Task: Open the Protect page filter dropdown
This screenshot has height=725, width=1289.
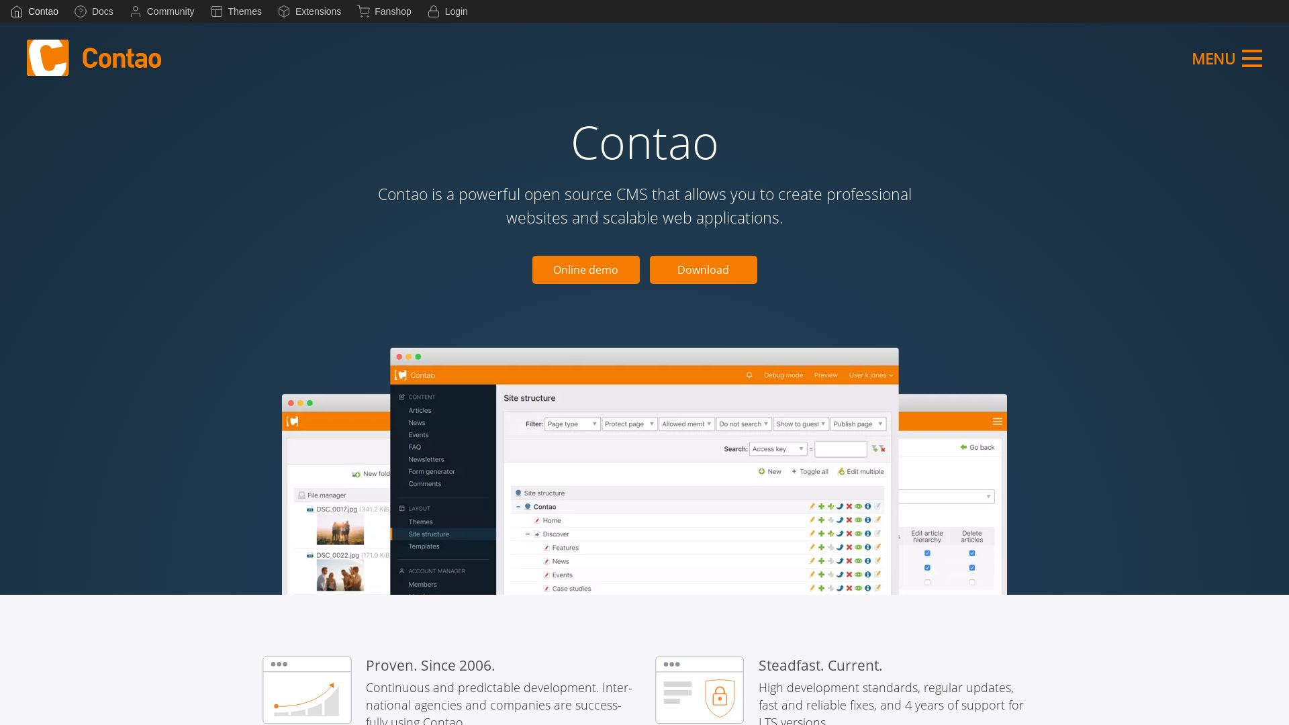Action: coord(628,424)
